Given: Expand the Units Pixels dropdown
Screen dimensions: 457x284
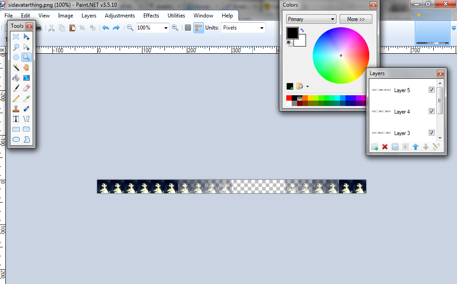Looking at the screenshot, I should coord(243,28).
